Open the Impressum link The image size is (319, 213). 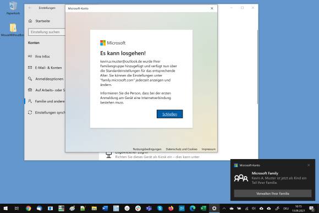pyautogui.click(x=208, y=149)
